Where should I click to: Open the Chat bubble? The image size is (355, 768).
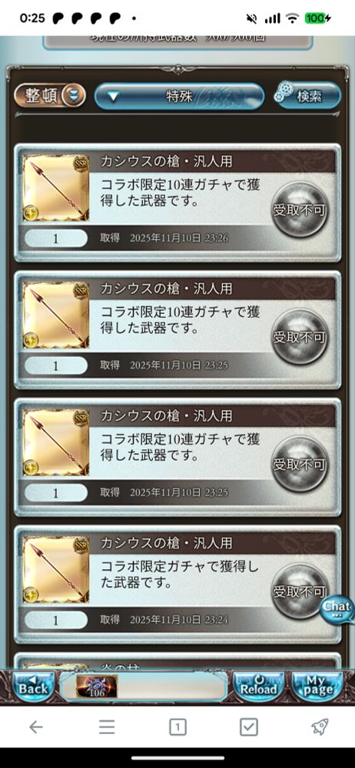[338, 609]
